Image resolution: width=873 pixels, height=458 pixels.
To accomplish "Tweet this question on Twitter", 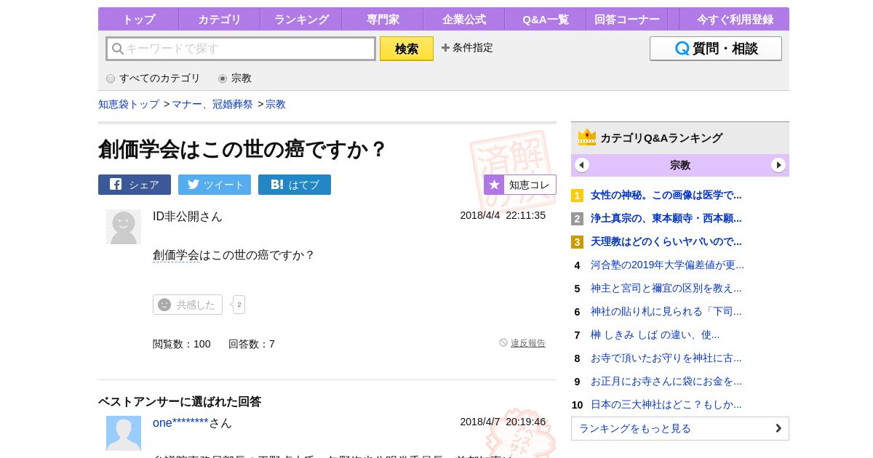I will (215, 185).
